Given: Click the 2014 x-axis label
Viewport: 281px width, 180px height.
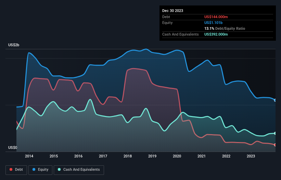Looking at the screenshot, I should [29, 156].
